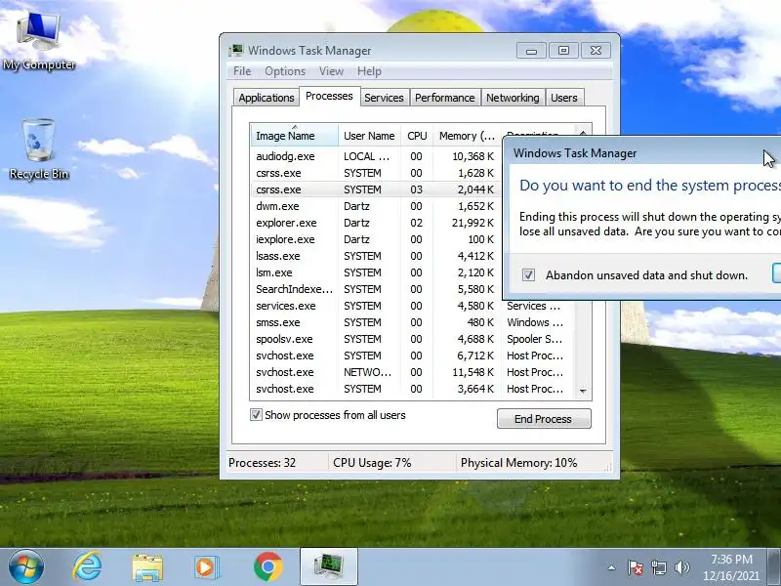Switch to the Processes tab
This screenshot has height=586, width=781.
[x=329, y=96]
